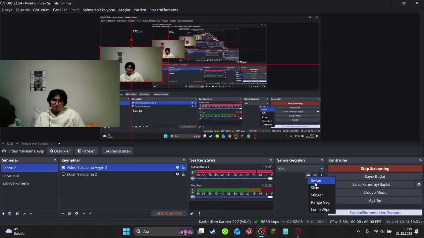The width and height of the screenshot is (424, 238).
Task: Open Pinterest from the taskbar
Action: (x=249, y=231)
